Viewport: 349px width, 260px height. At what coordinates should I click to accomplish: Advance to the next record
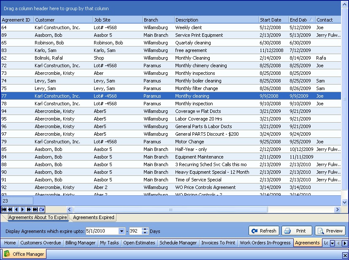[x=22, y=209]
